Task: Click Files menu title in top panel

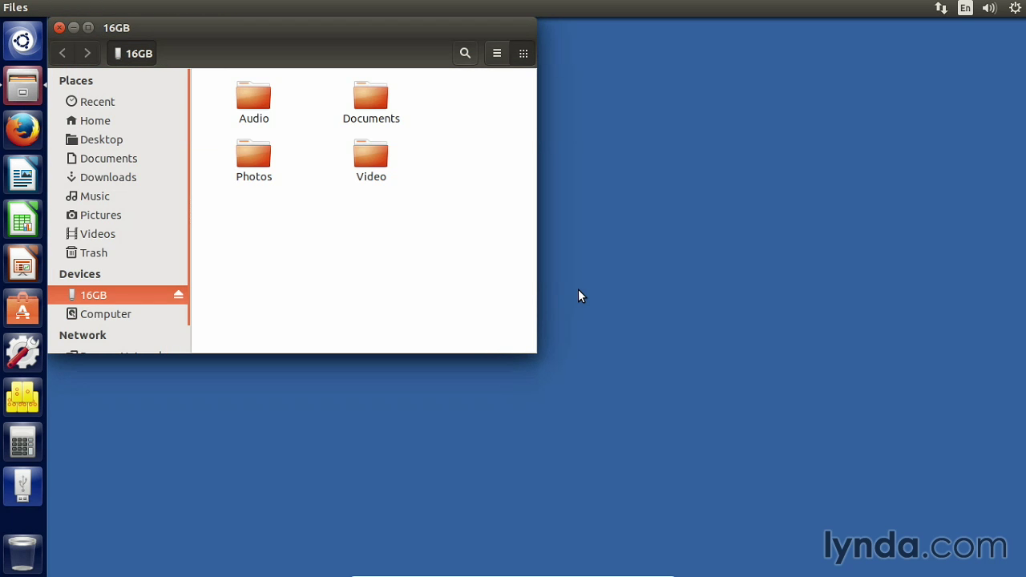Action: (15, 8)
